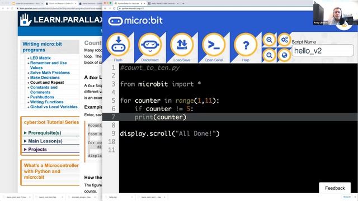358x201 pixels.
Task: Click line number 10 in gutter
Action: [x=112, y=141]
